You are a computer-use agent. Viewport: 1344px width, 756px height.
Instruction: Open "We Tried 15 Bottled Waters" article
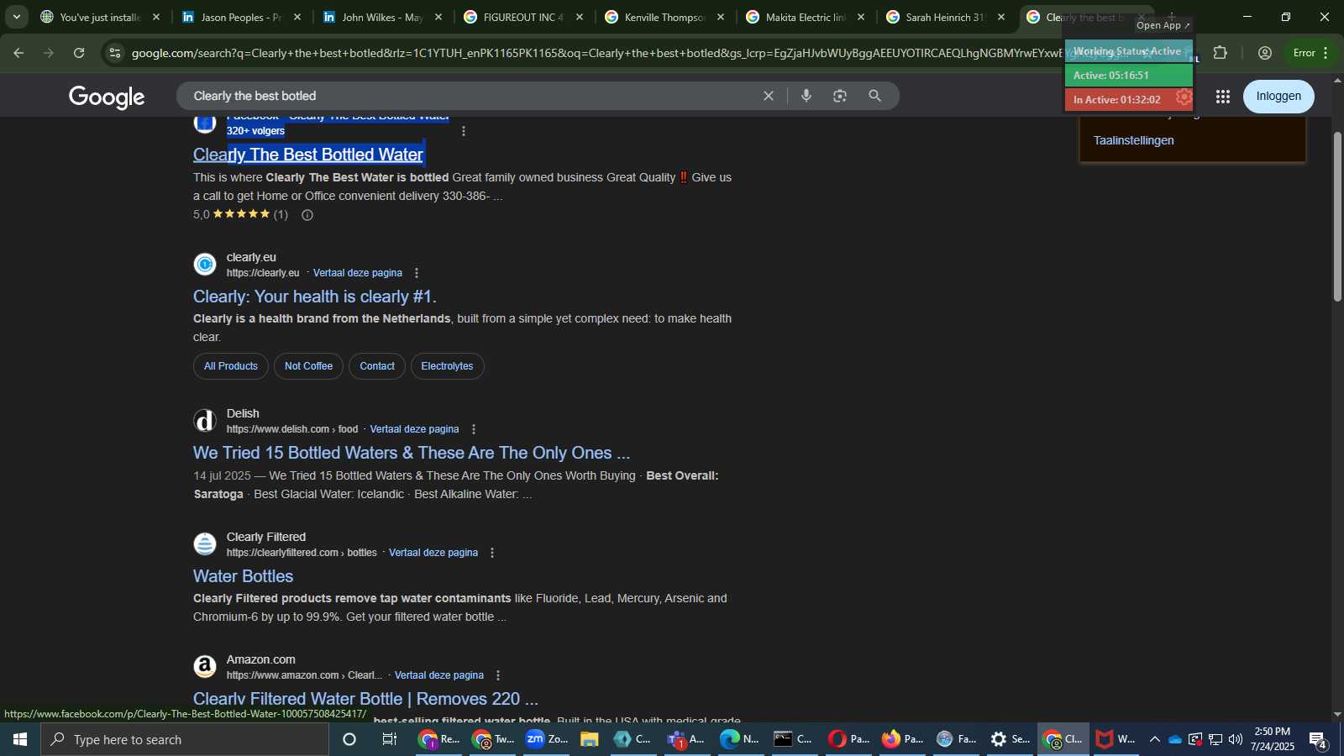(412, 453)
